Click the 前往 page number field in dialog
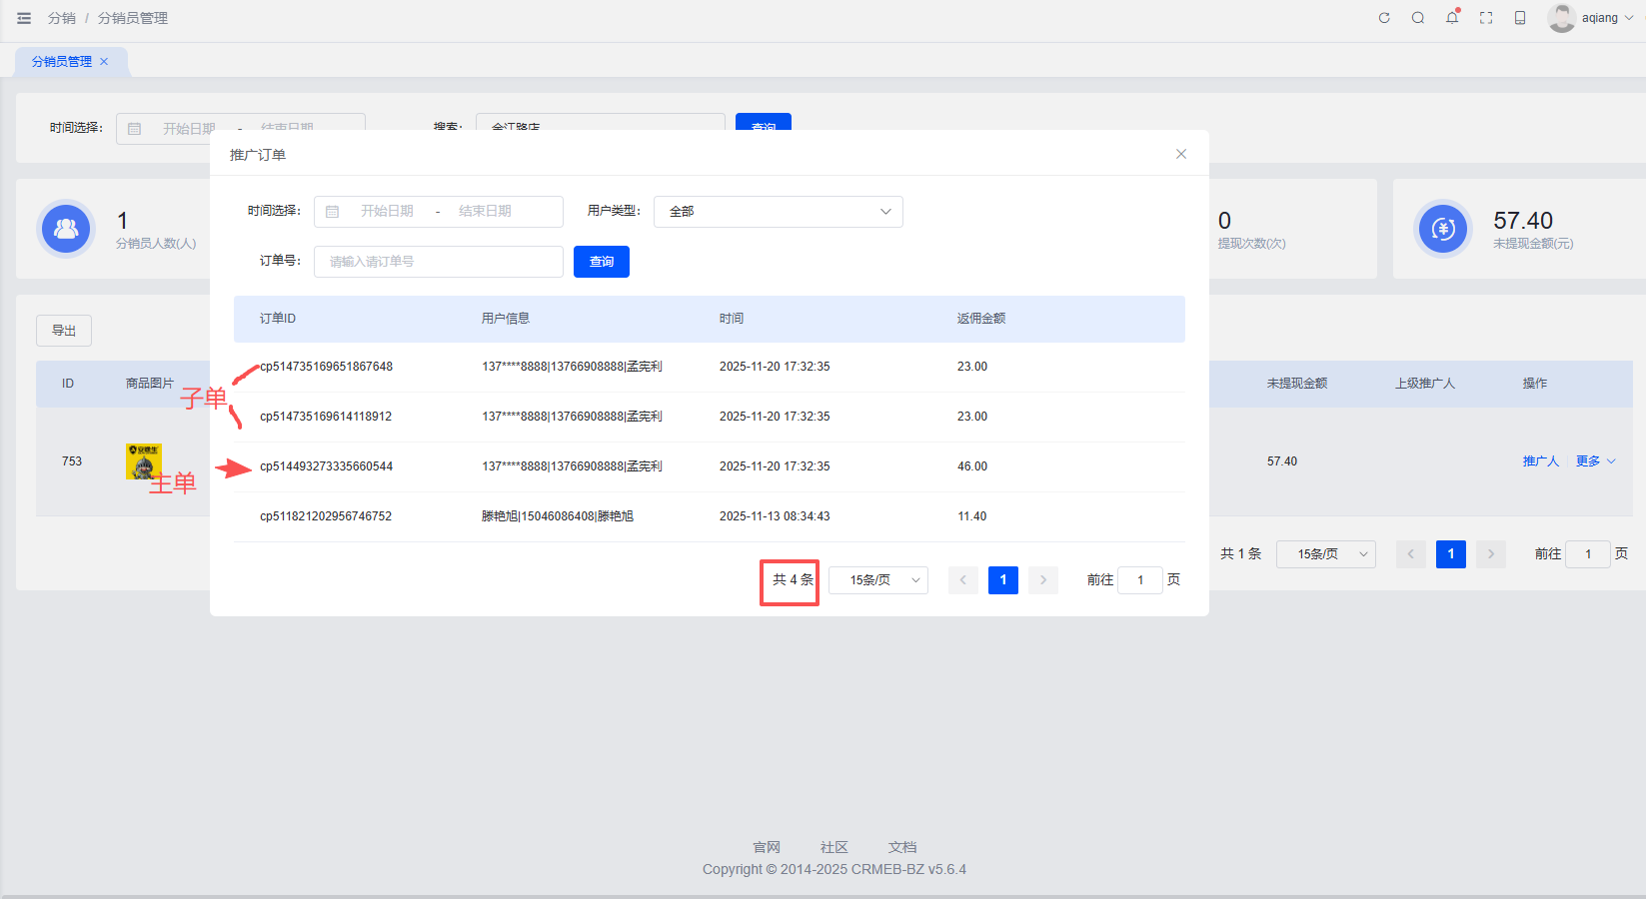 coord(1139,580)
